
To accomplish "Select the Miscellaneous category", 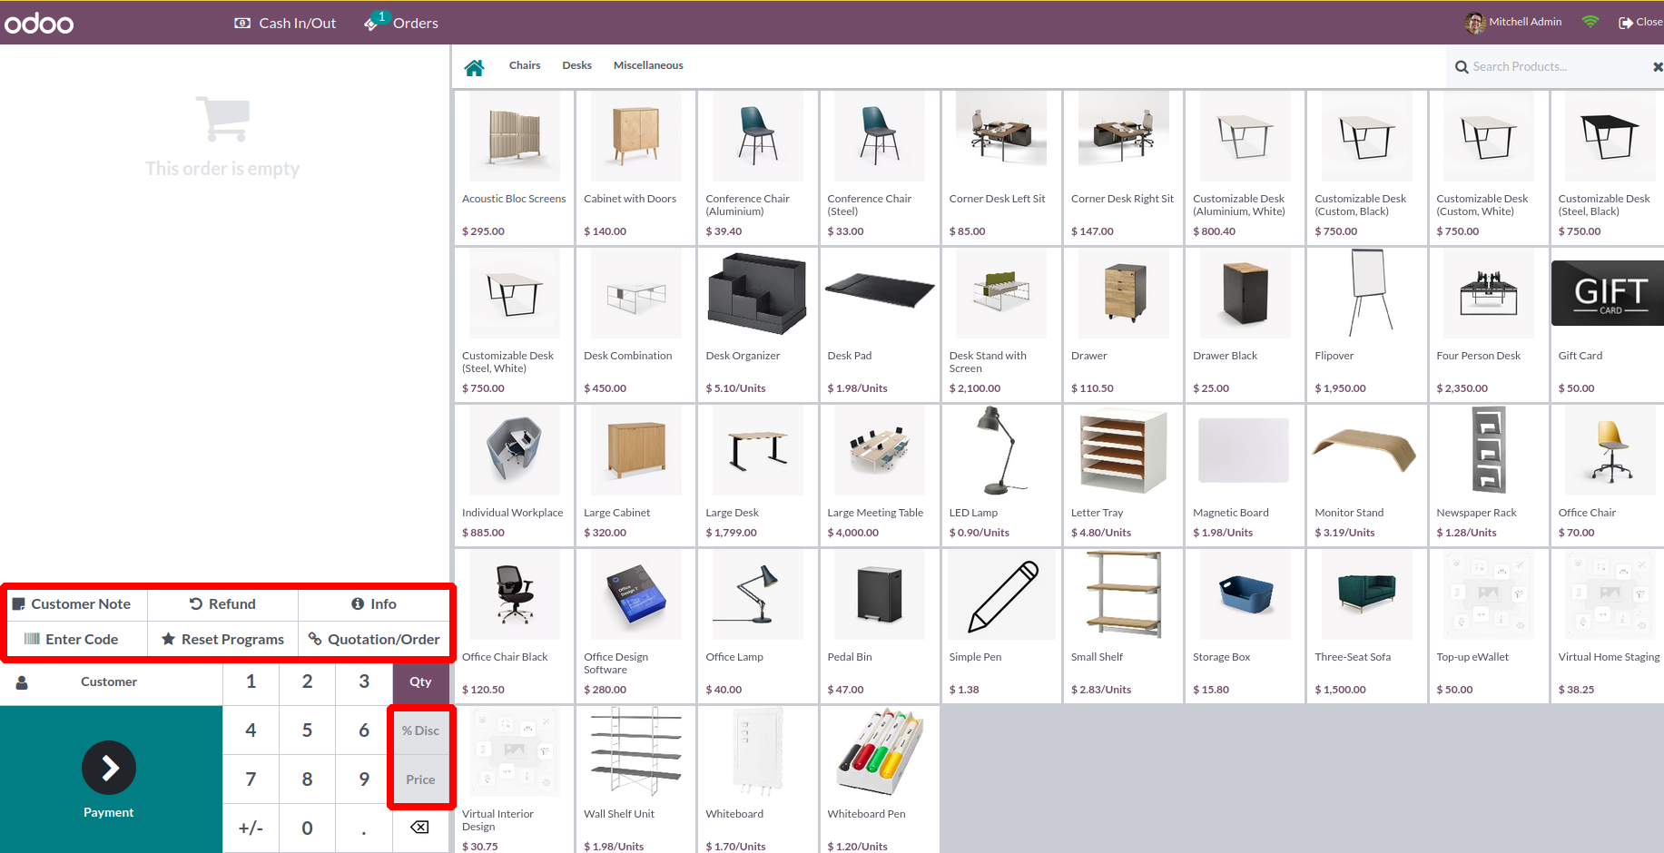I will point(648,65).
